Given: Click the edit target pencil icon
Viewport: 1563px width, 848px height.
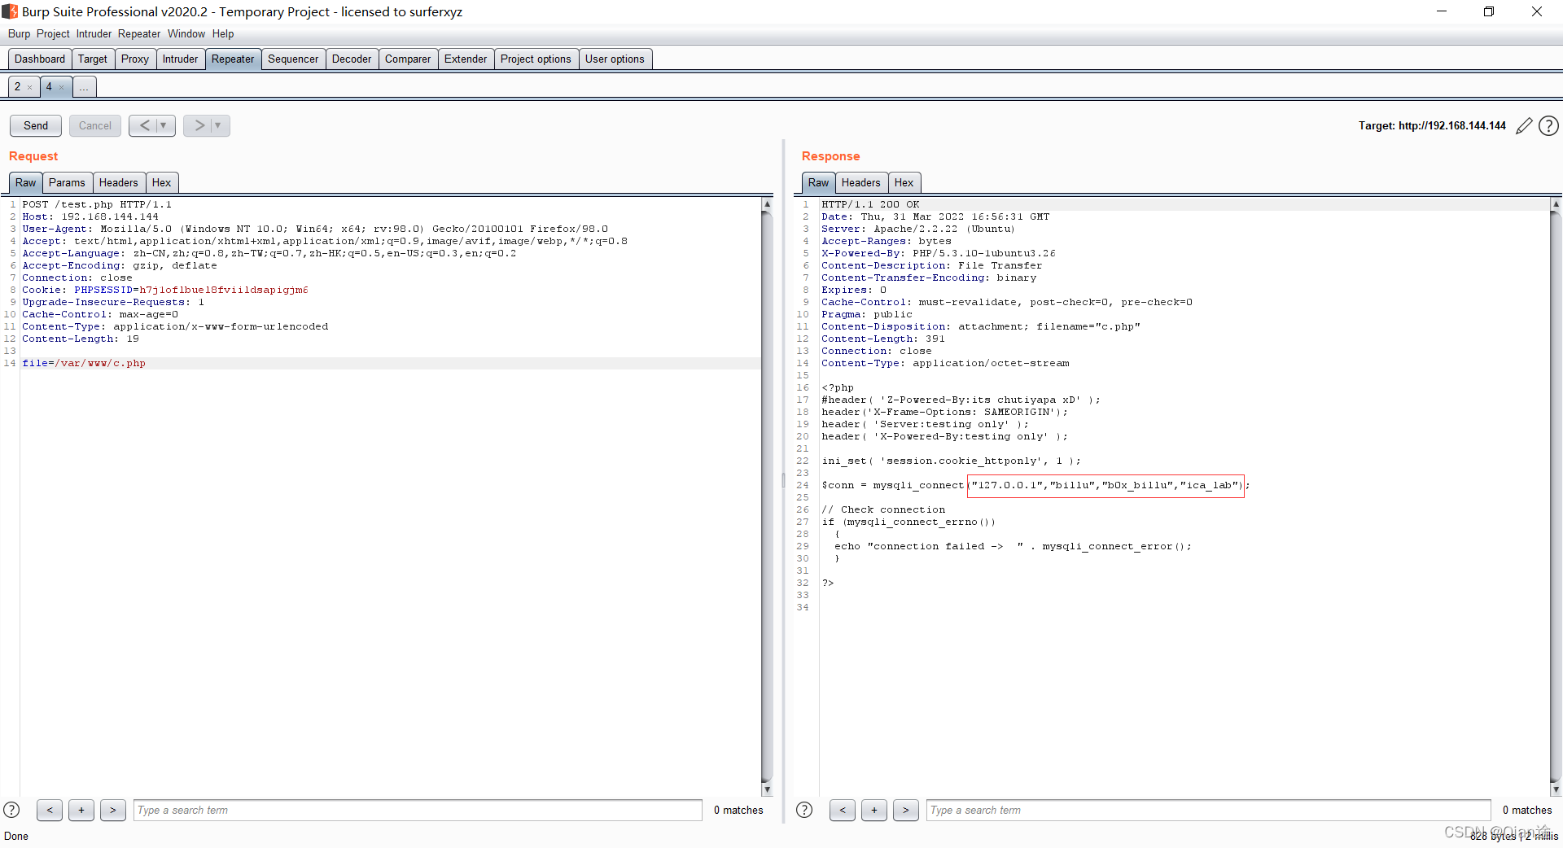Looking at the screenshot, I should click(x=1524, y=126).
